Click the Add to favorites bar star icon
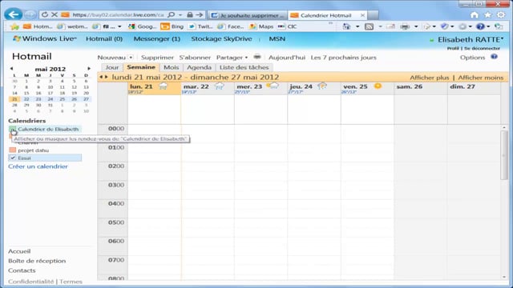Screen dimensions: 513x288 point(14,26)
